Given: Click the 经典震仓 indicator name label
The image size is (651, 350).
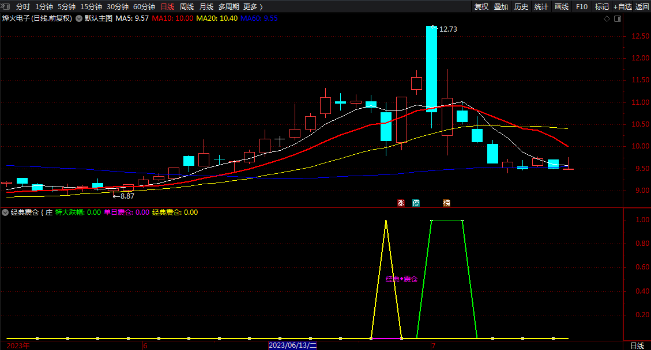Looking at the screenshot, I should 24,212.
